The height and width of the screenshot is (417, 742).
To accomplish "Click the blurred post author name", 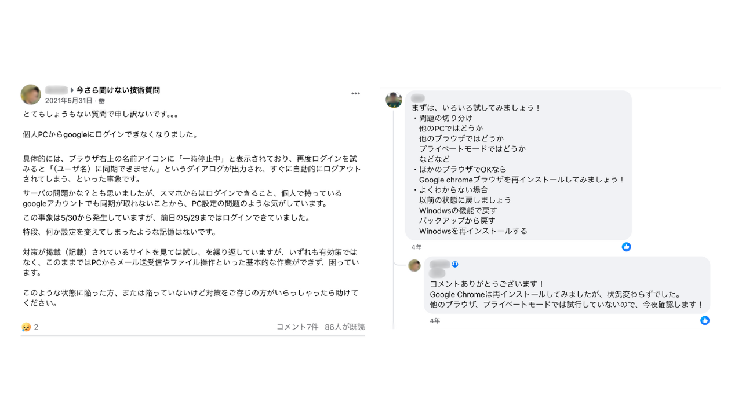I will tap(56, 90).
